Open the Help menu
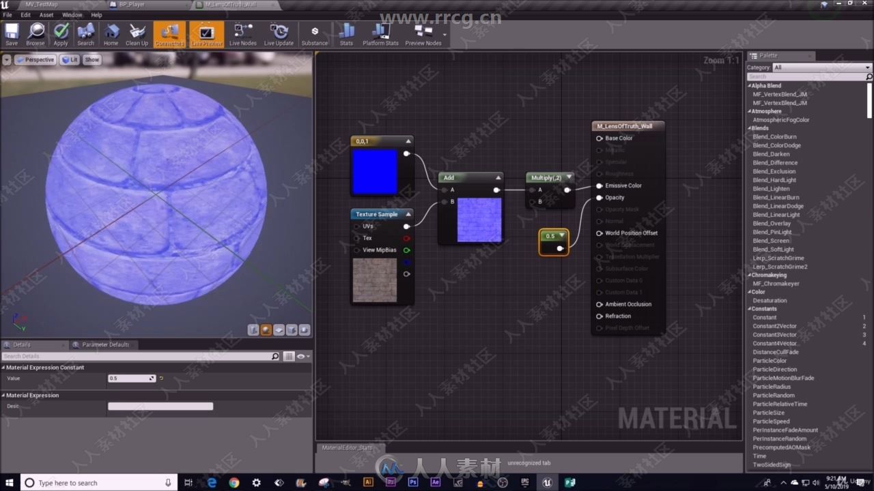Image resolution: width=874 pixels, height=491 pixels. 96,14
